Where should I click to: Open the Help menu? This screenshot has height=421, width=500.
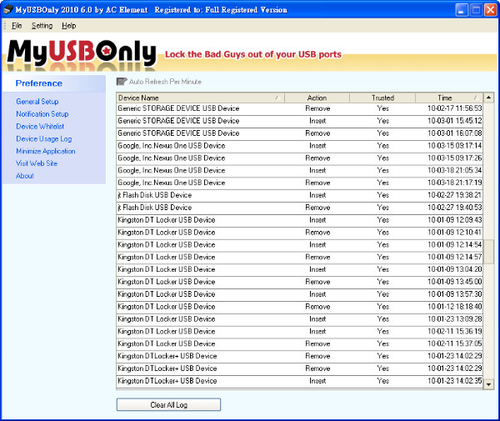click(68, 26)
